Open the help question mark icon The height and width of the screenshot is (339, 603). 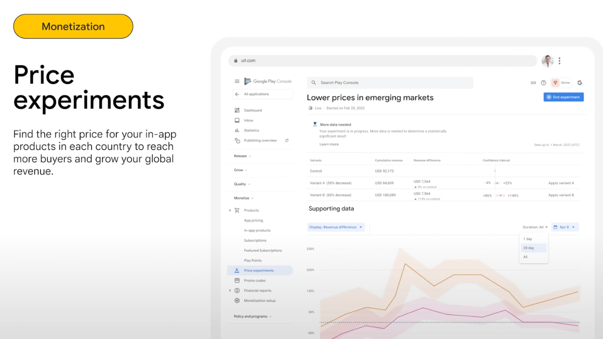tap(544, 83)
